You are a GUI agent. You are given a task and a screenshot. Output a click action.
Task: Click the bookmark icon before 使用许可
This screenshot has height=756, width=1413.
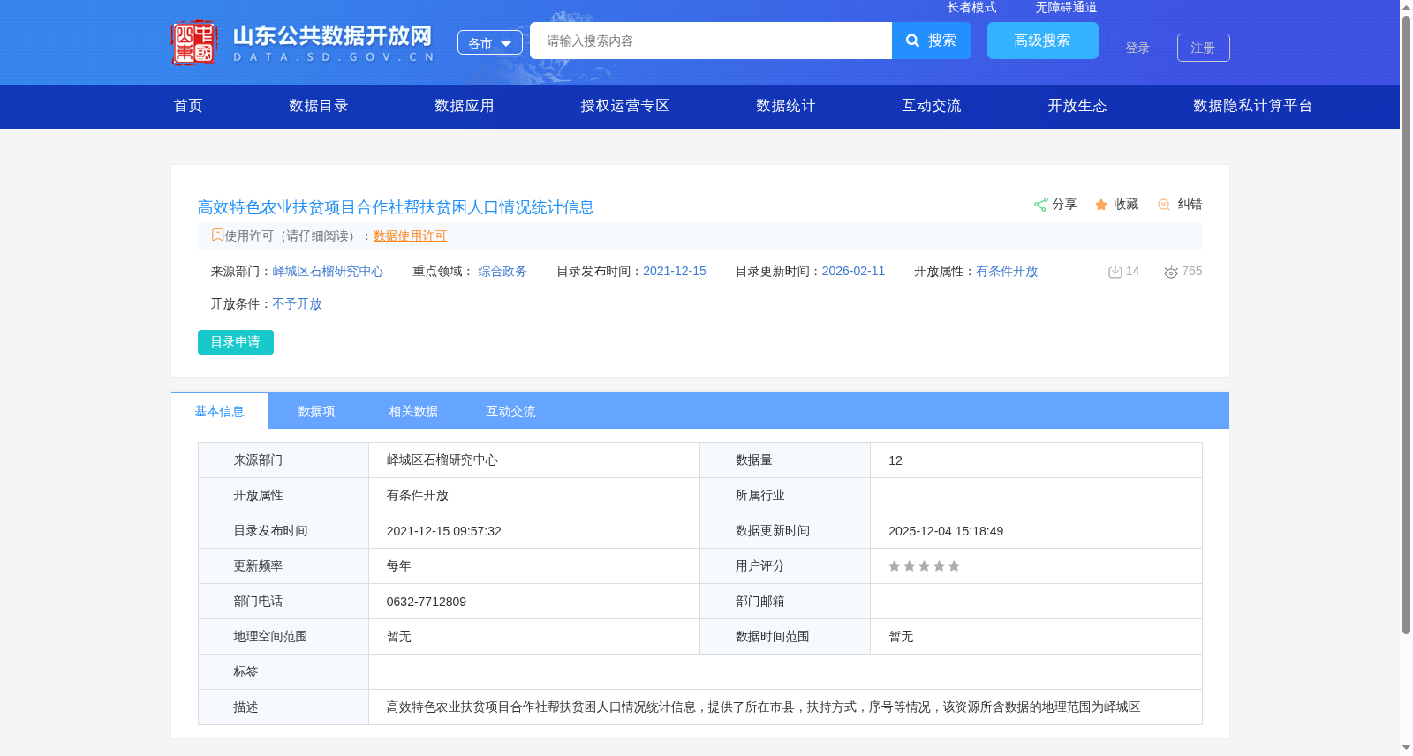tap(217, 236)
